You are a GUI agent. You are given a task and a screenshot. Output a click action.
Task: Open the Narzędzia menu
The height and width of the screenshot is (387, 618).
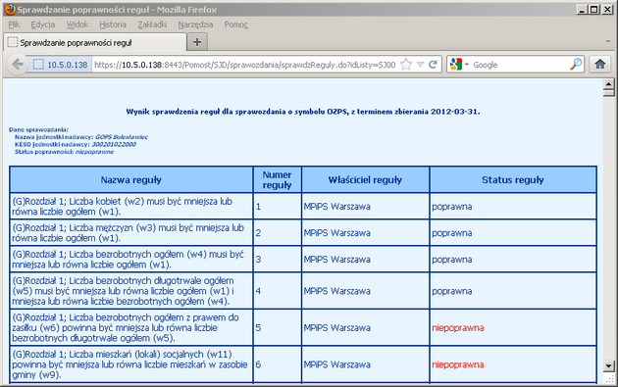195,24
